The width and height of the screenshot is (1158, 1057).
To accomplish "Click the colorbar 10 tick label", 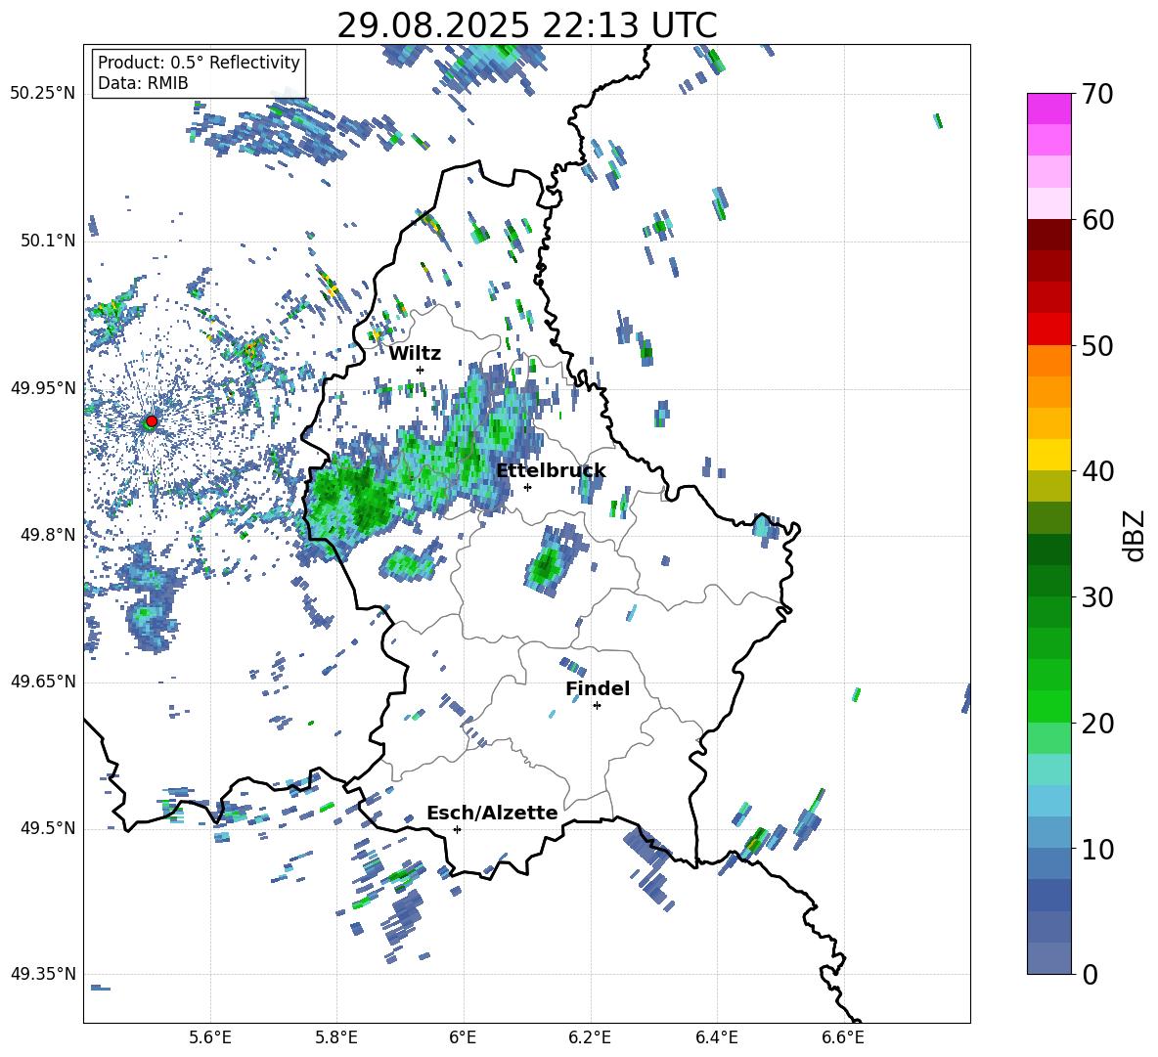I will pos(1097,849).
